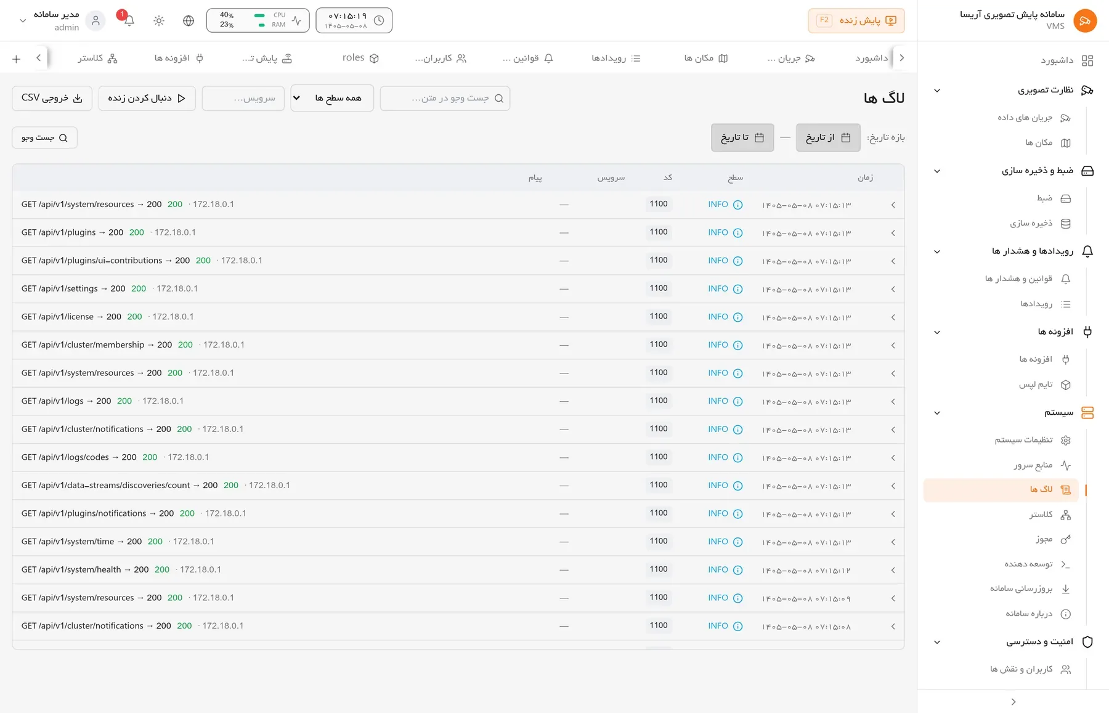Viewport: 1109px width, 713px height.
Task: Collapse سیستم sidebar section
Action: point(937,413)
